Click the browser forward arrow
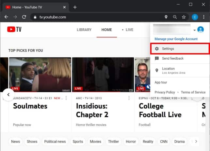 [x=15, y=17]
